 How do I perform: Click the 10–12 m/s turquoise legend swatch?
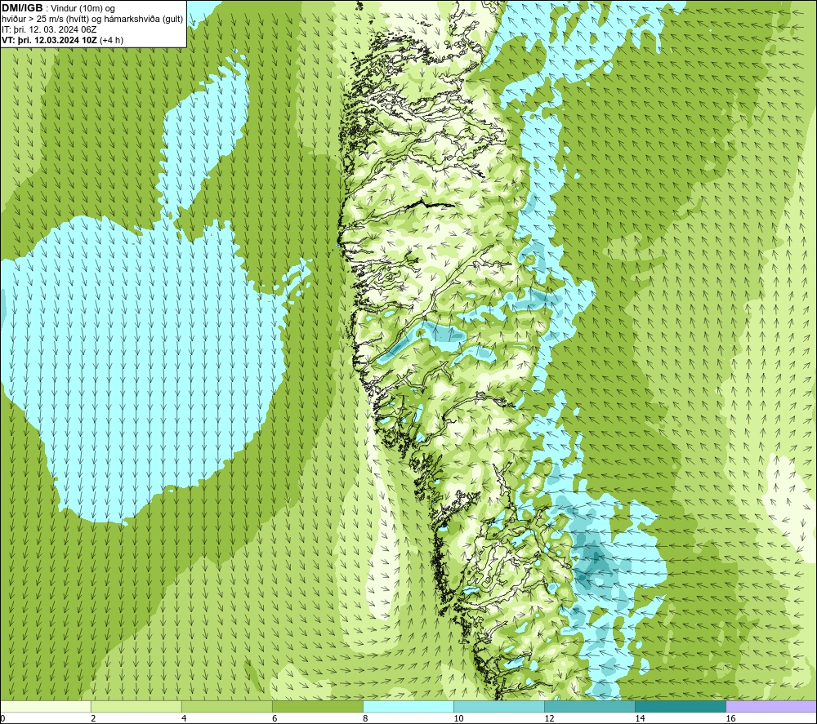pos(499,706)
